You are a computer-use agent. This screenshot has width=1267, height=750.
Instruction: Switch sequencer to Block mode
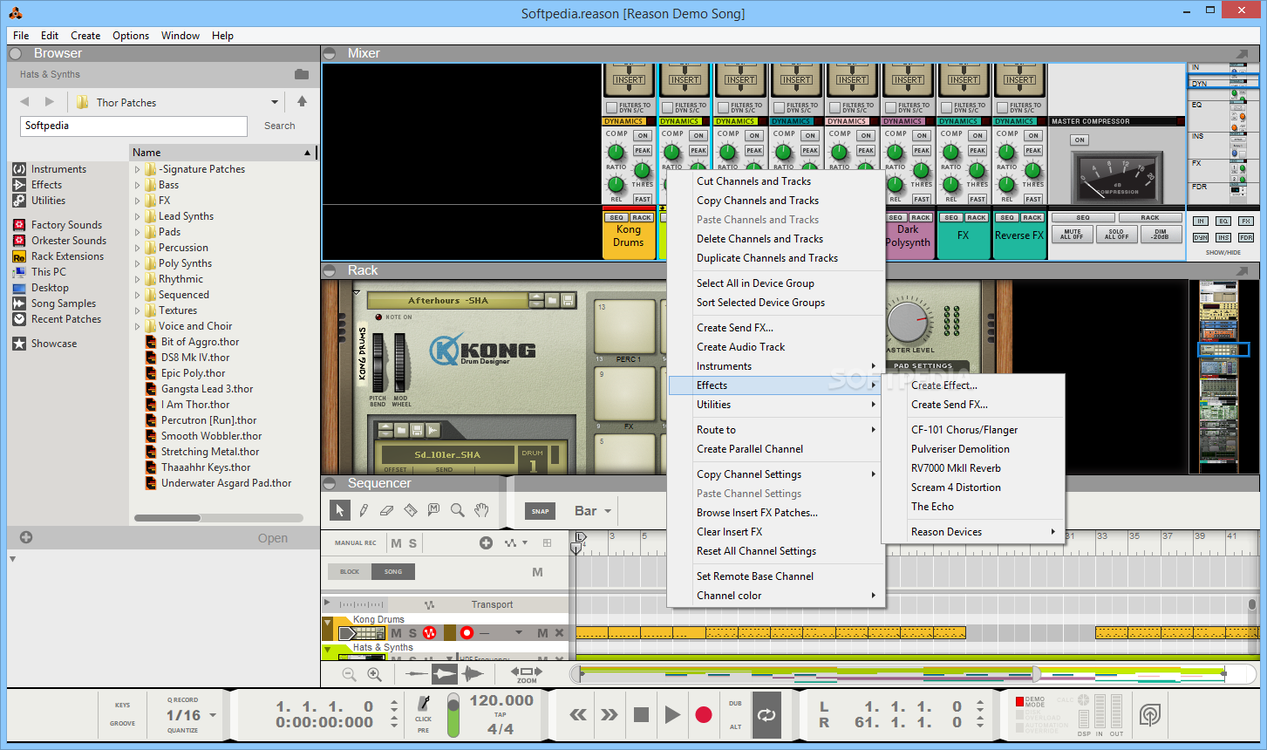350,572
